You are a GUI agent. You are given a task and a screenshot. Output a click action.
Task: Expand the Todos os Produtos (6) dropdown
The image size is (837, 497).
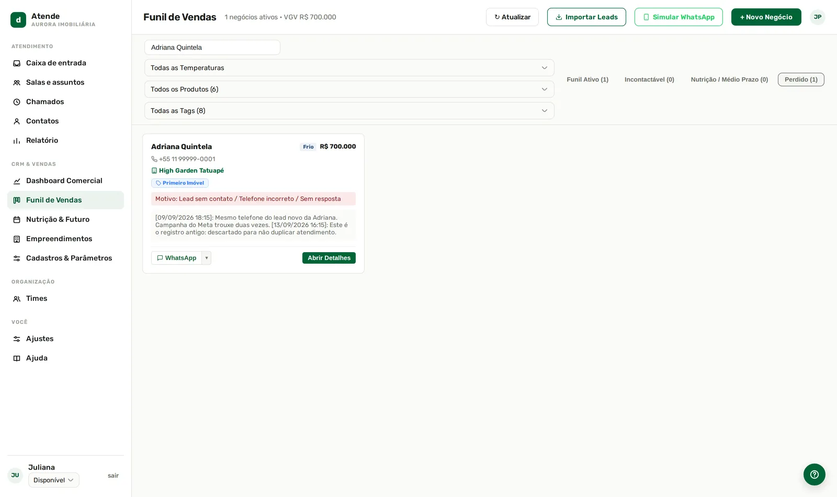pos(349,89)
